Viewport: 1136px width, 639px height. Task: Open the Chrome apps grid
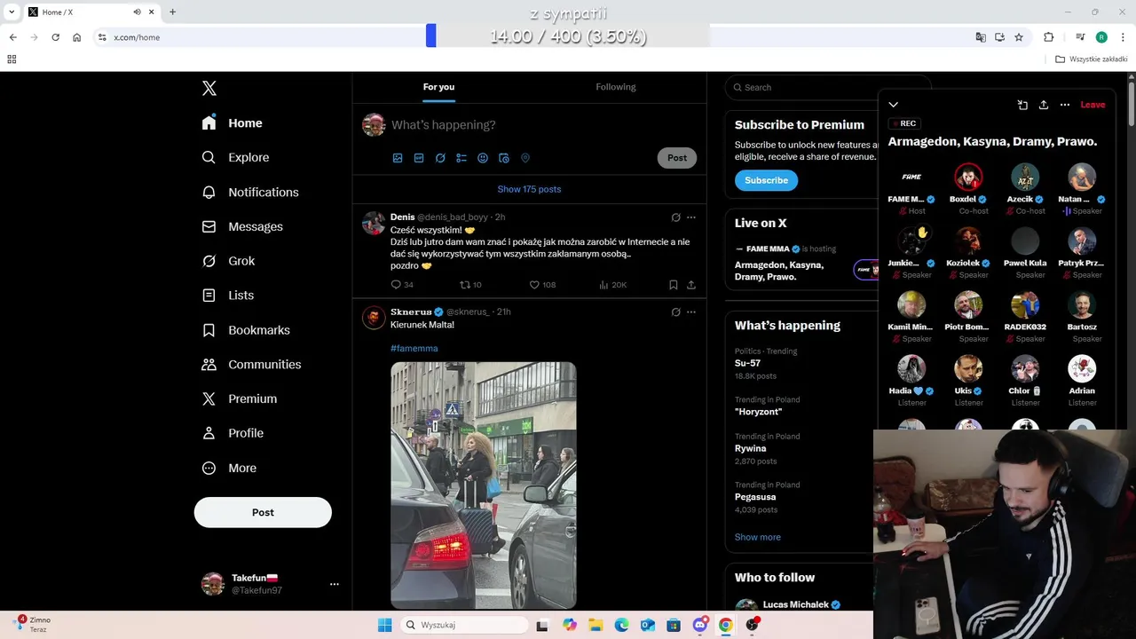click(x=12, y=59)
